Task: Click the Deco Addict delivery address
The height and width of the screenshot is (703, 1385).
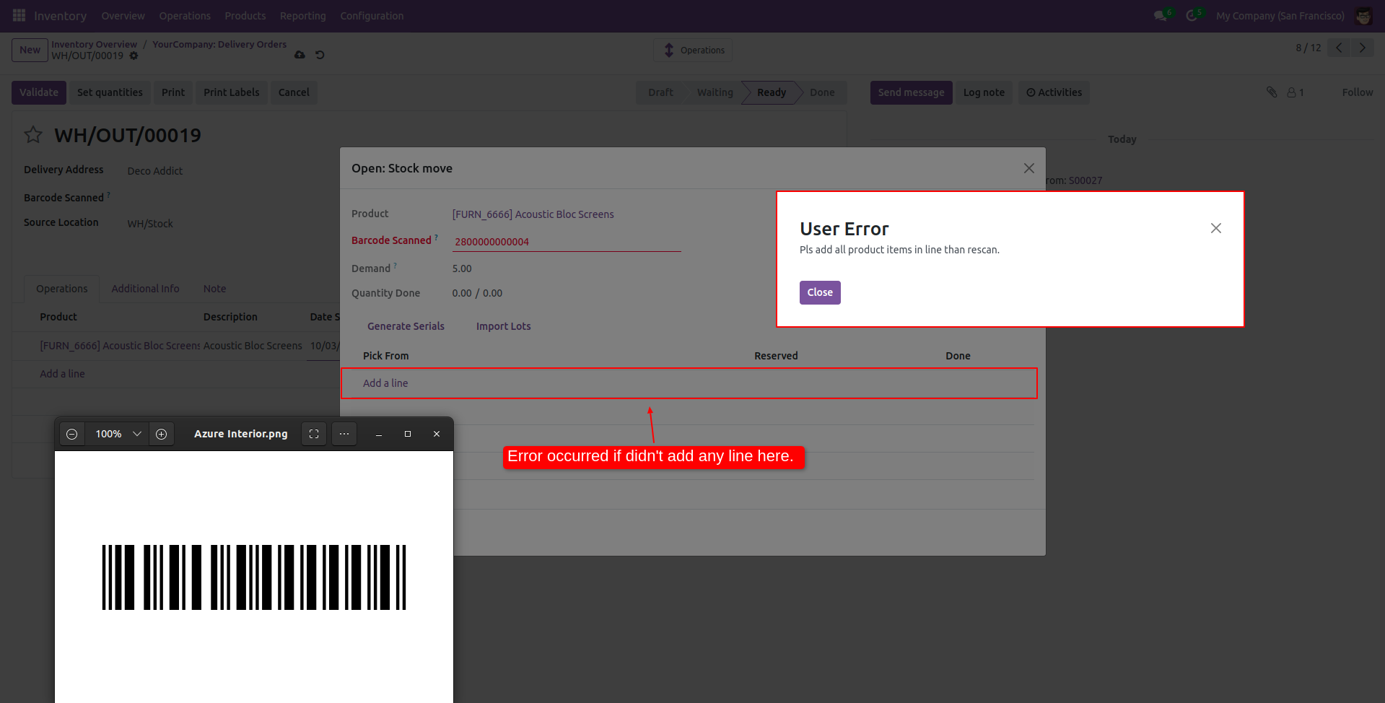Action: (154, 171)
